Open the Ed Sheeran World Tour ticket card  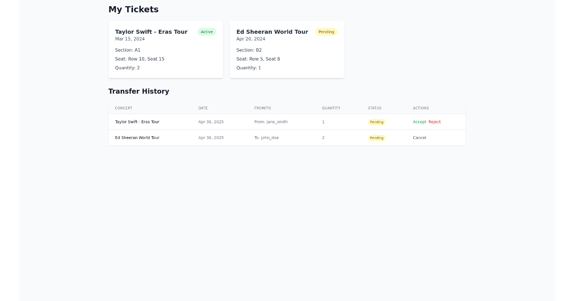tap(287, 49)
